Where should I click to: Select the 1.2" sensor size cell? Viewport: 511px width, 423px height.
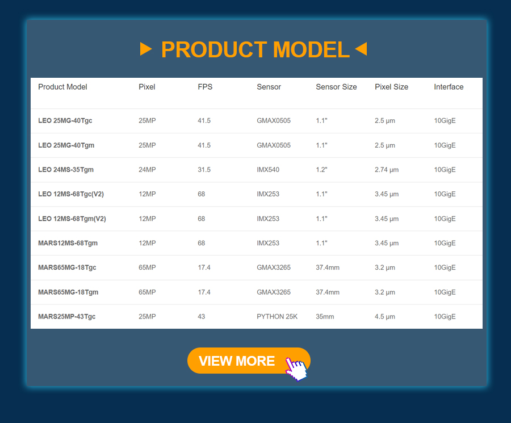coord(321,169)
